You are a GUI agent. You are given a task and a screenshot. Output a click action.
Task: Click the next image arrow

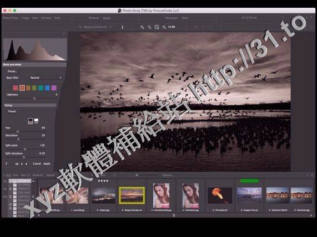[x=27, y=164]
